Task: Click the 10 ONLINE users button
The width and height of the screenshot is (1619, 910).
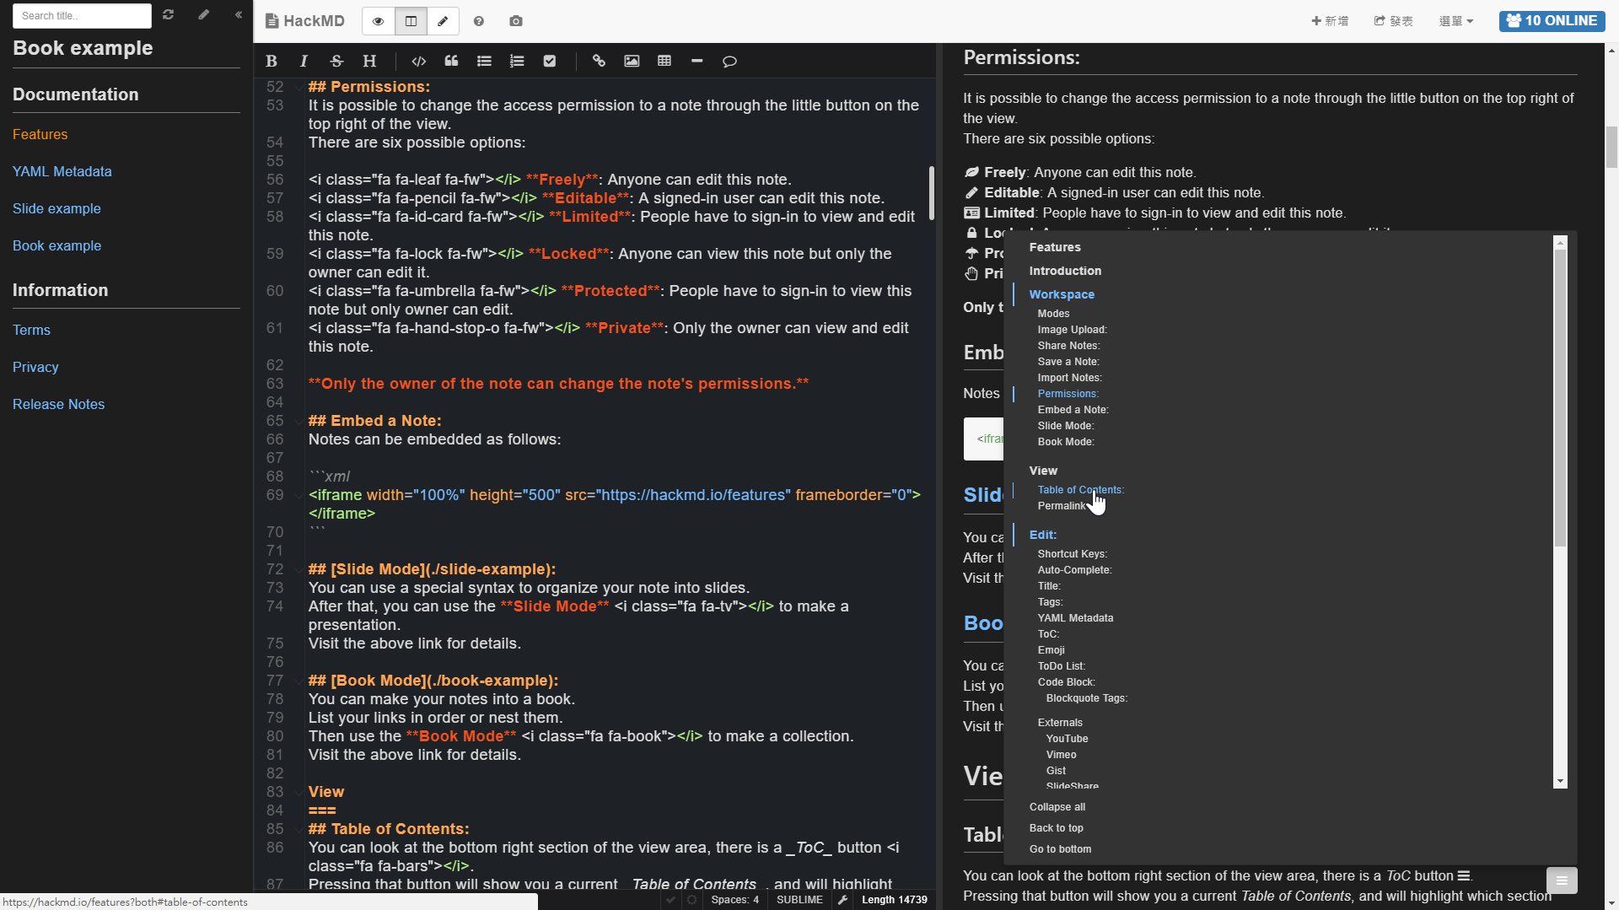Action: click(x=1552, y=21)
